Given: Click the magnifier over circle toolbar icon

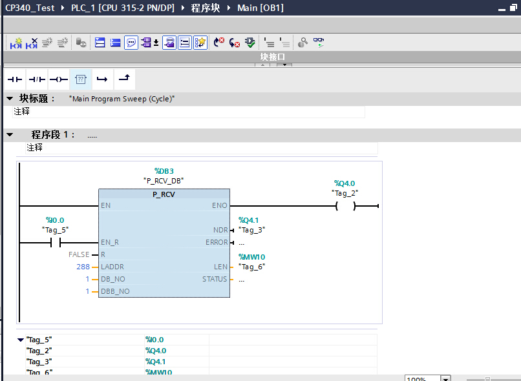Looking at the screenshot, I should pyautogui.click(x=303, y=43).
